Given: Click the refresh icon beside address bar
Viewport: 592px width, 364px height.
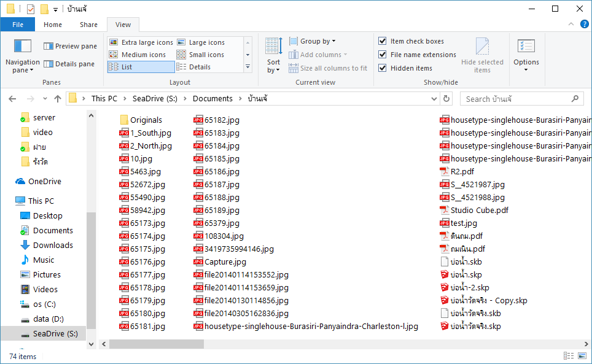Looking at the screenshot, I should (x=446, y=99).
